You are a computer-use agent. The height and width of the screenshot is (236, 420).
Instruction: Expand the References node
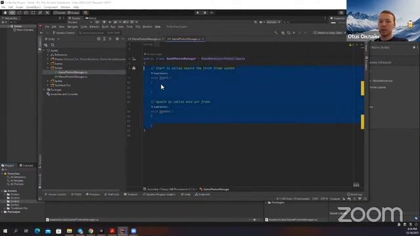48,54
